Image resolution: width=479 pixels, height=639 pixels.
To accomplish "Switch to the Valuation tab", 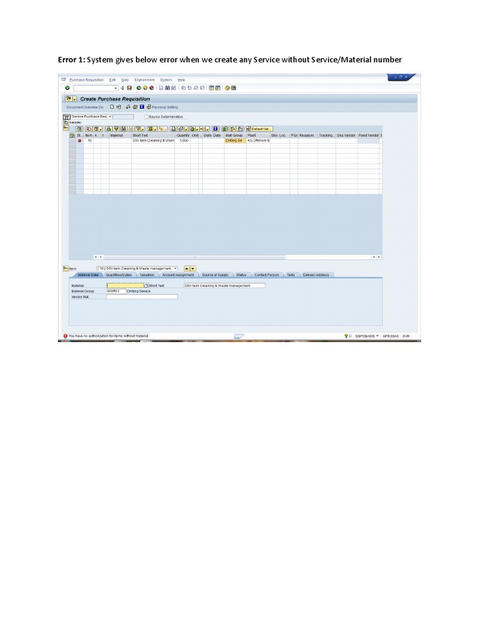I will (147, 275).
